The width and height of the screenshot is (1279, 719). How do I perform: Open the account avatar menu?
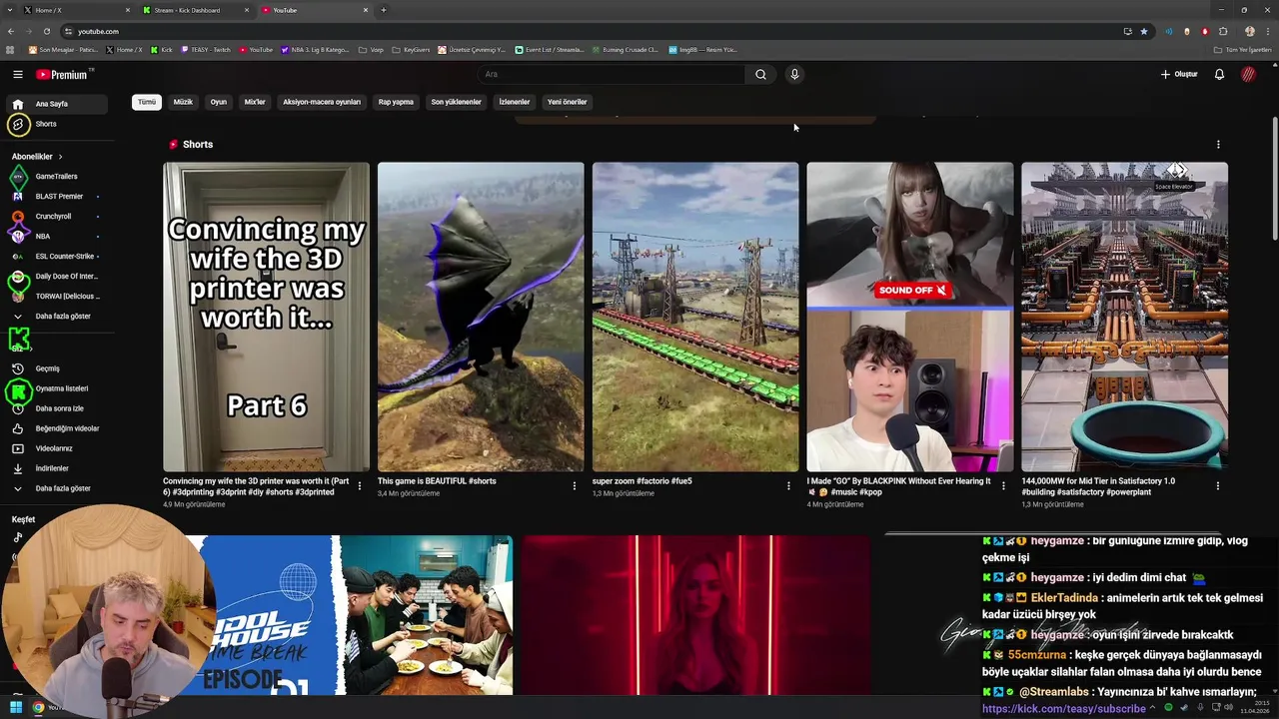(x=1248, y=74)
